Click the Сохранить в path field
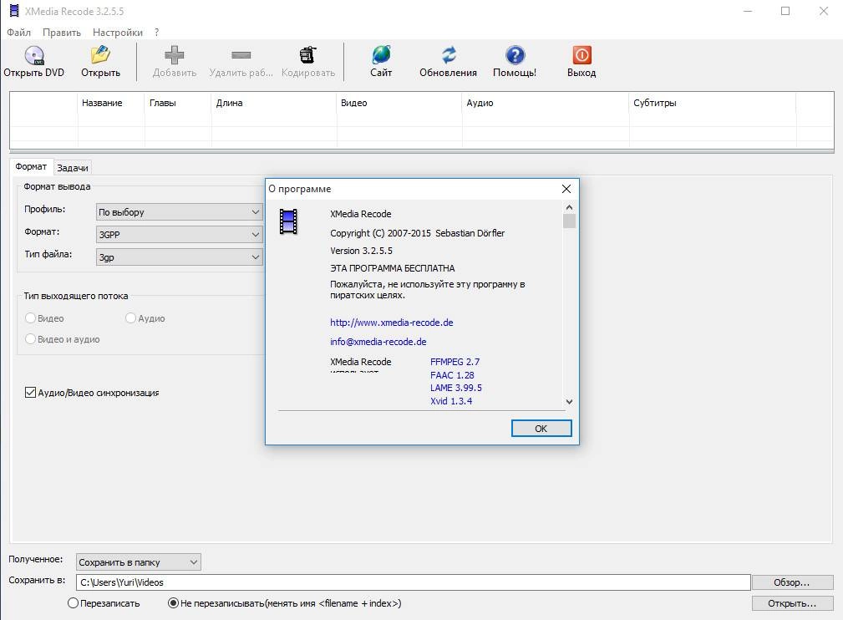This screenshot has height=620, width=843. point(414,582)
